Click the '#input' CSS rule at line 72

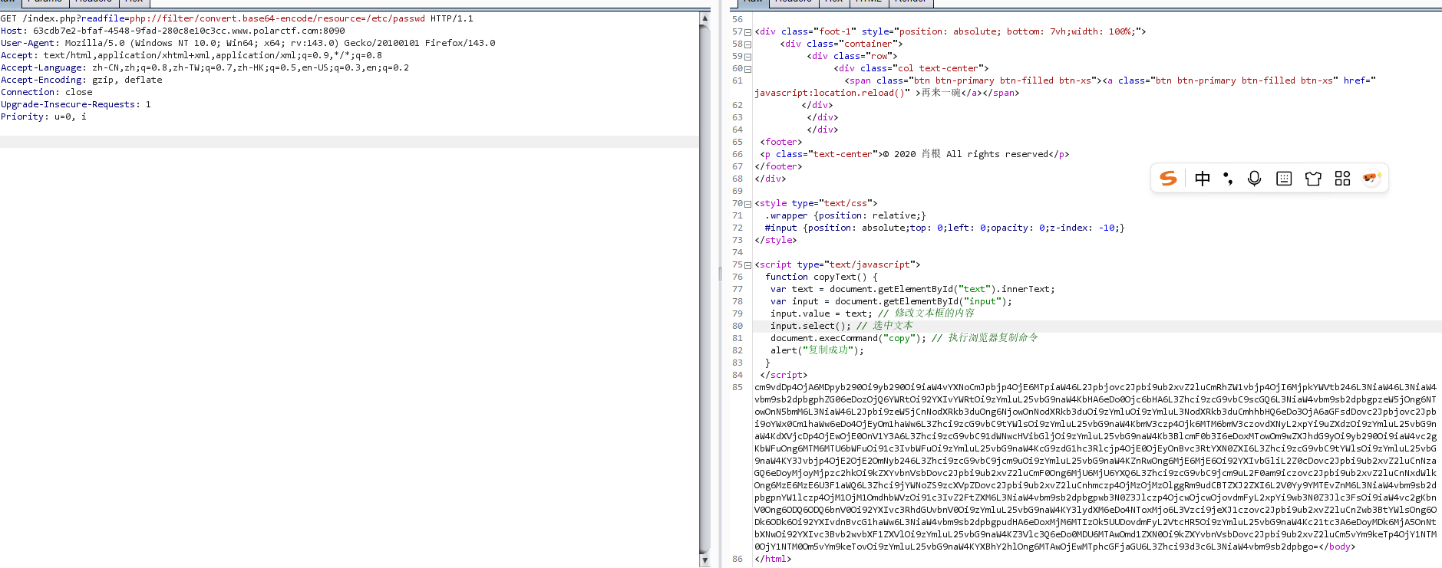[x=945, y=228]
